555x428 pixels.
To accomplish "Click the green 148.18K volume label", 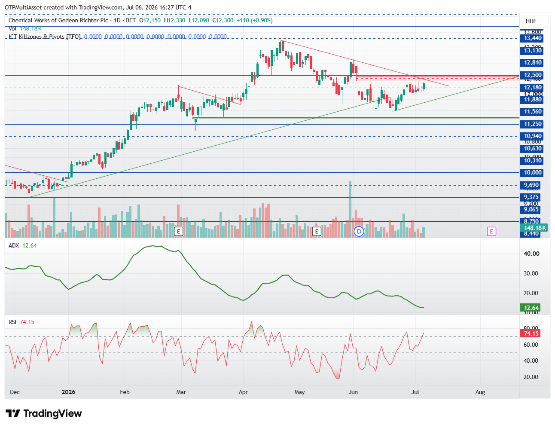I will click(x=534, y=228).
